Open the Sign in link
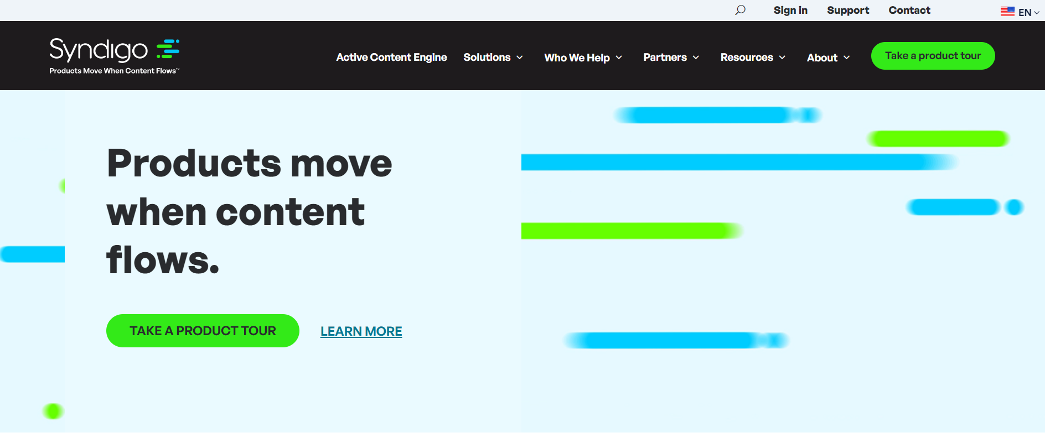Screen dimensions: 1045x448 pyautogui.click(x=790, y=11)
